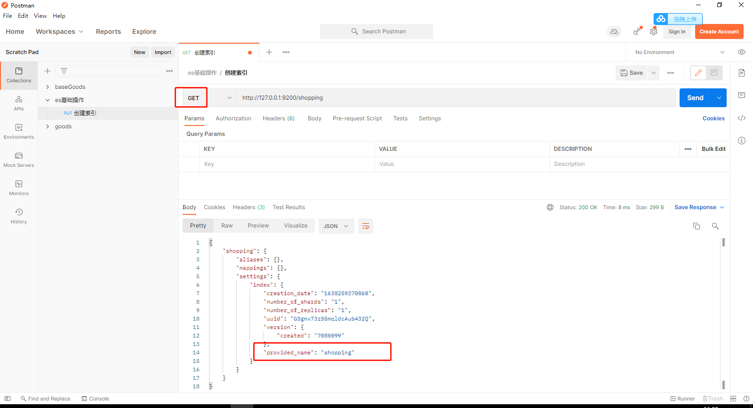Click the request URL input field
Viewport: 753px width, 408px height.
coord(456,98)
